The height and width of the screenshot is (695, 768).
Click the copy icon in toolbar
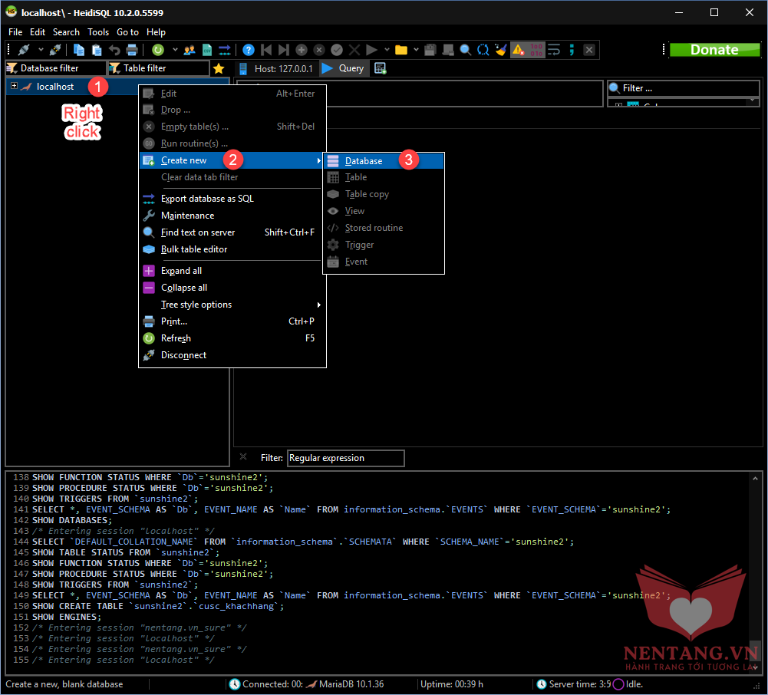(x=79, y=50)
